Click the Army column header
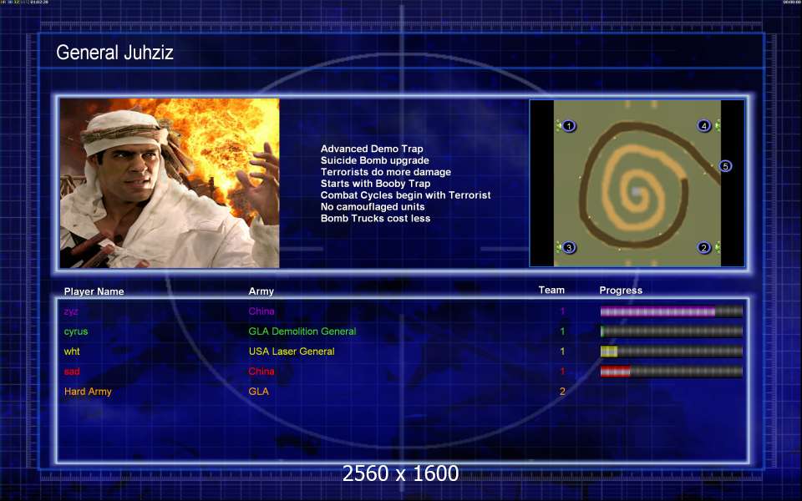Viewport: 802px width, 501px height. [x=261, y=291]
